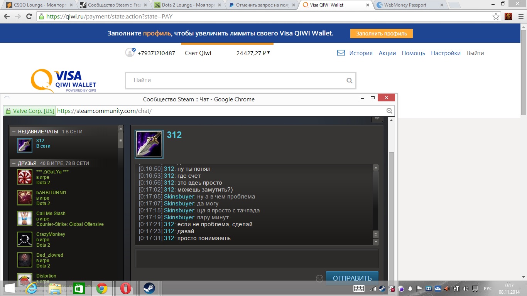
Task: Open Steam from the taskbar
Action: (x=149, y=288)
